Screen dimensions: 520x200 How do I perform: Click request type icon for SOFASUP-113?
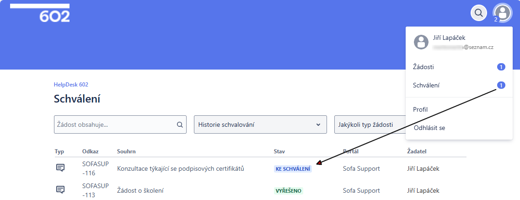60,189
